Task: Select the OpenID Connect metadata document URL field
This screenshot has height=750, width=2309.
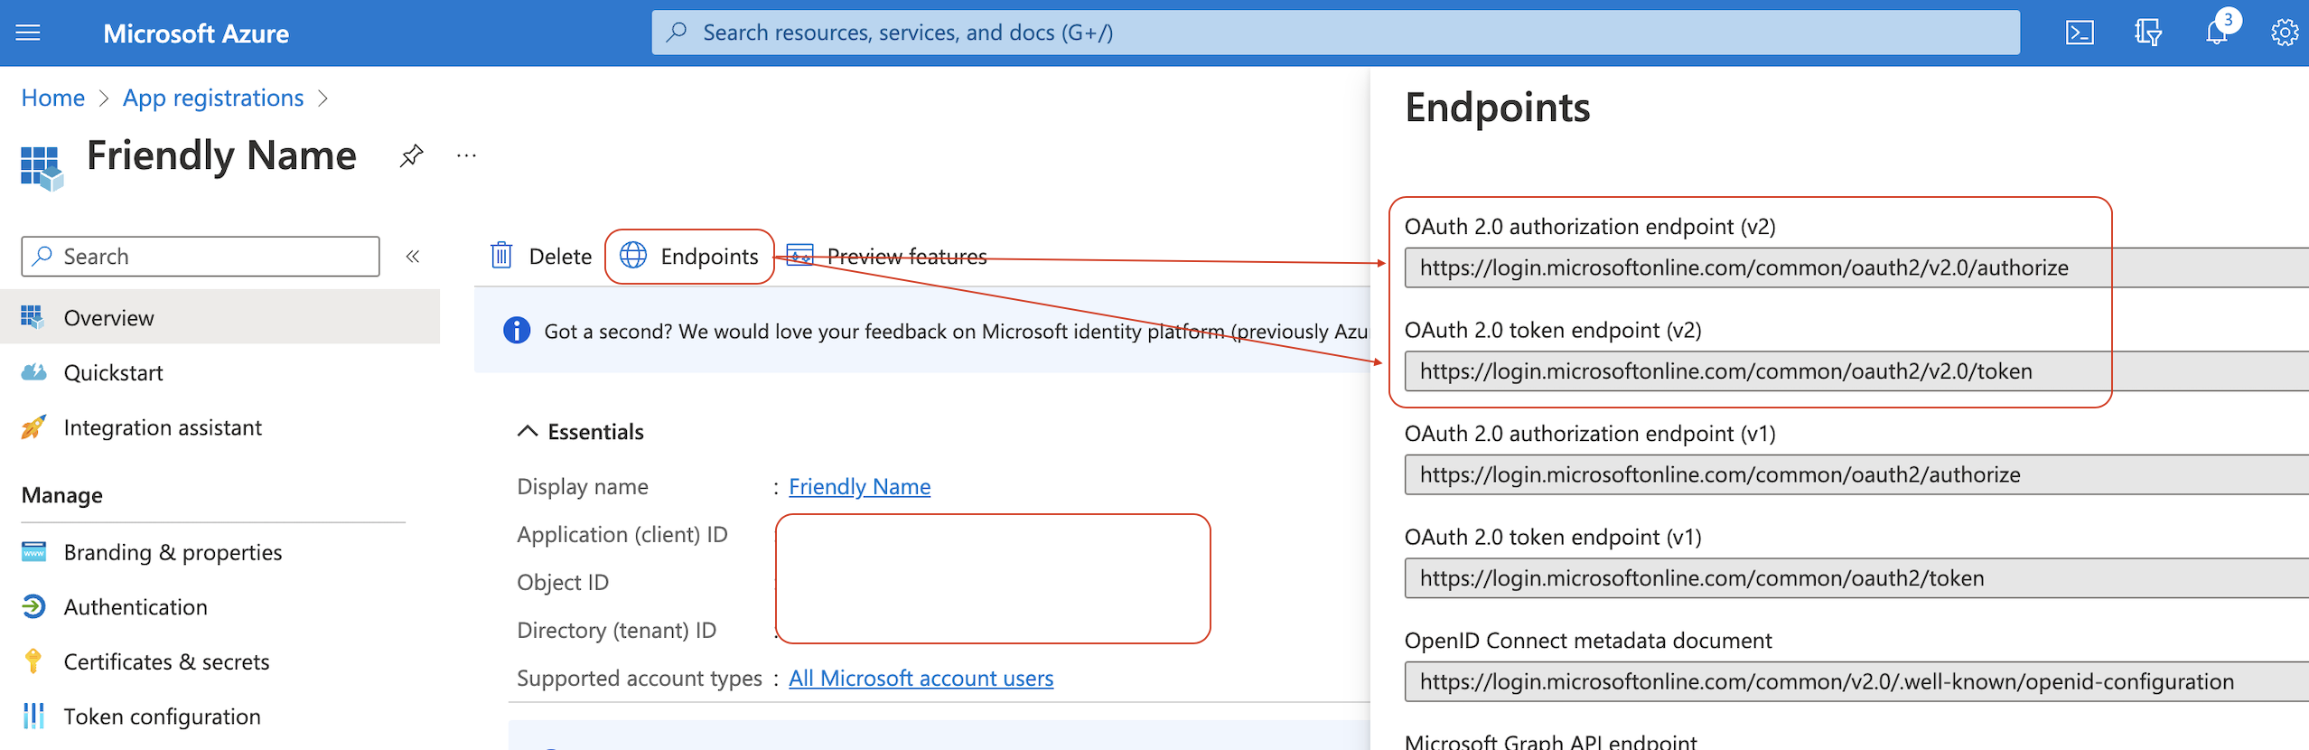Action: 1856,681
